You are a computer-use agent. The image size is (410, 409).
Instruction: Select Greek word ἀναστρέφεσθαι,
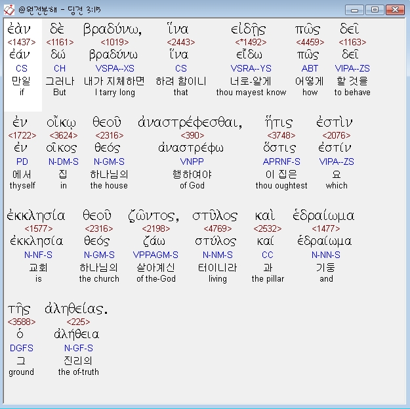[x=190, y=123]
